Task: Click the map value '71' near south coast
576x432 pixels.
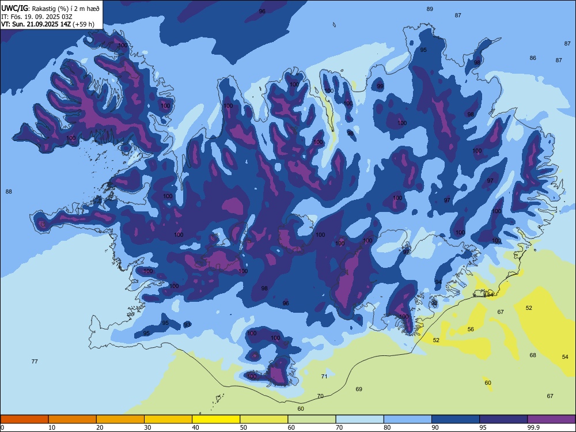Action: 324,376
